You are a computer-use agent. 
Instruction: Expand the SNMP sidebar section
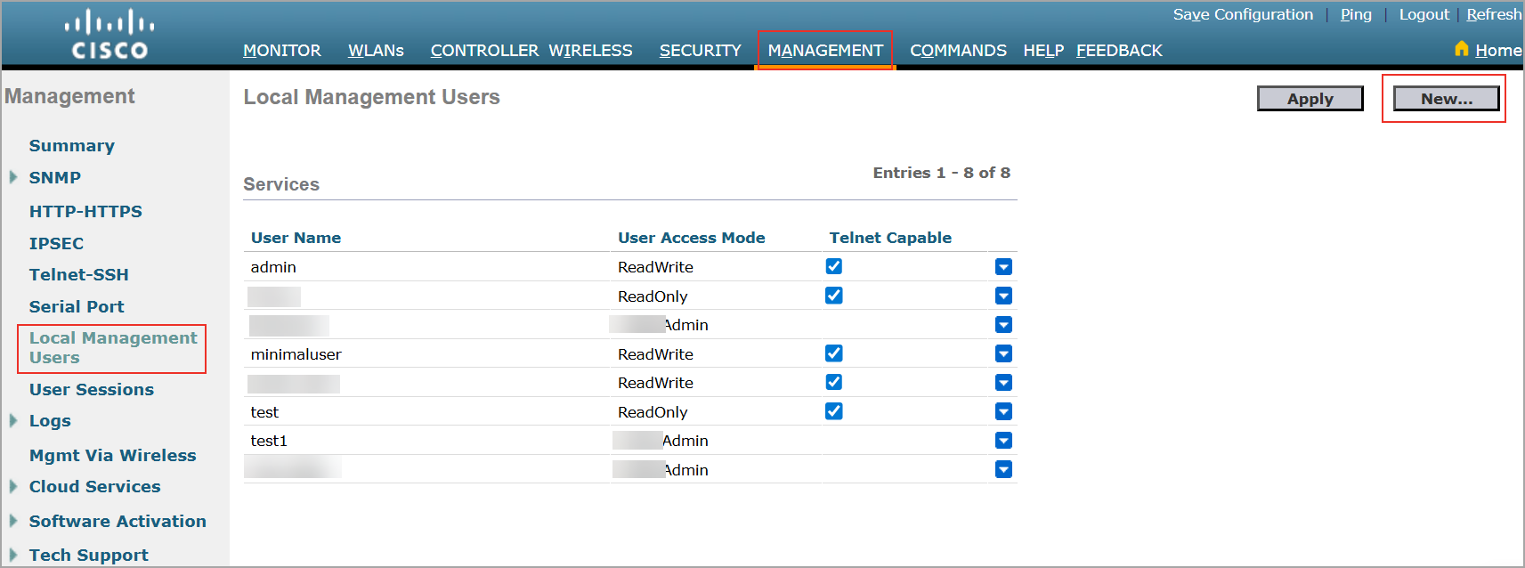pos(13,177)
